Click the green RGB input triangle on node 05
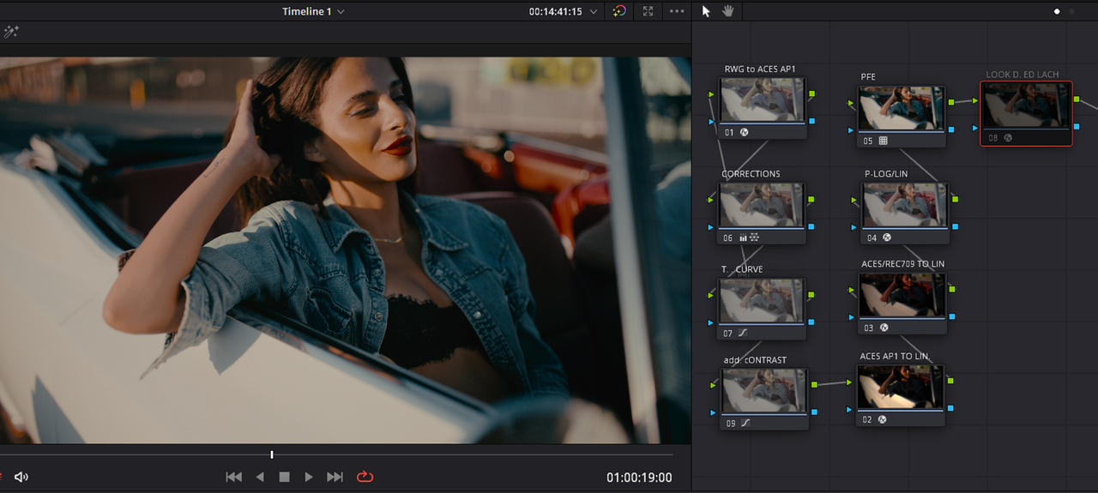The width and height of the screenshot is (1098, 493). click(x=852, y=103)
